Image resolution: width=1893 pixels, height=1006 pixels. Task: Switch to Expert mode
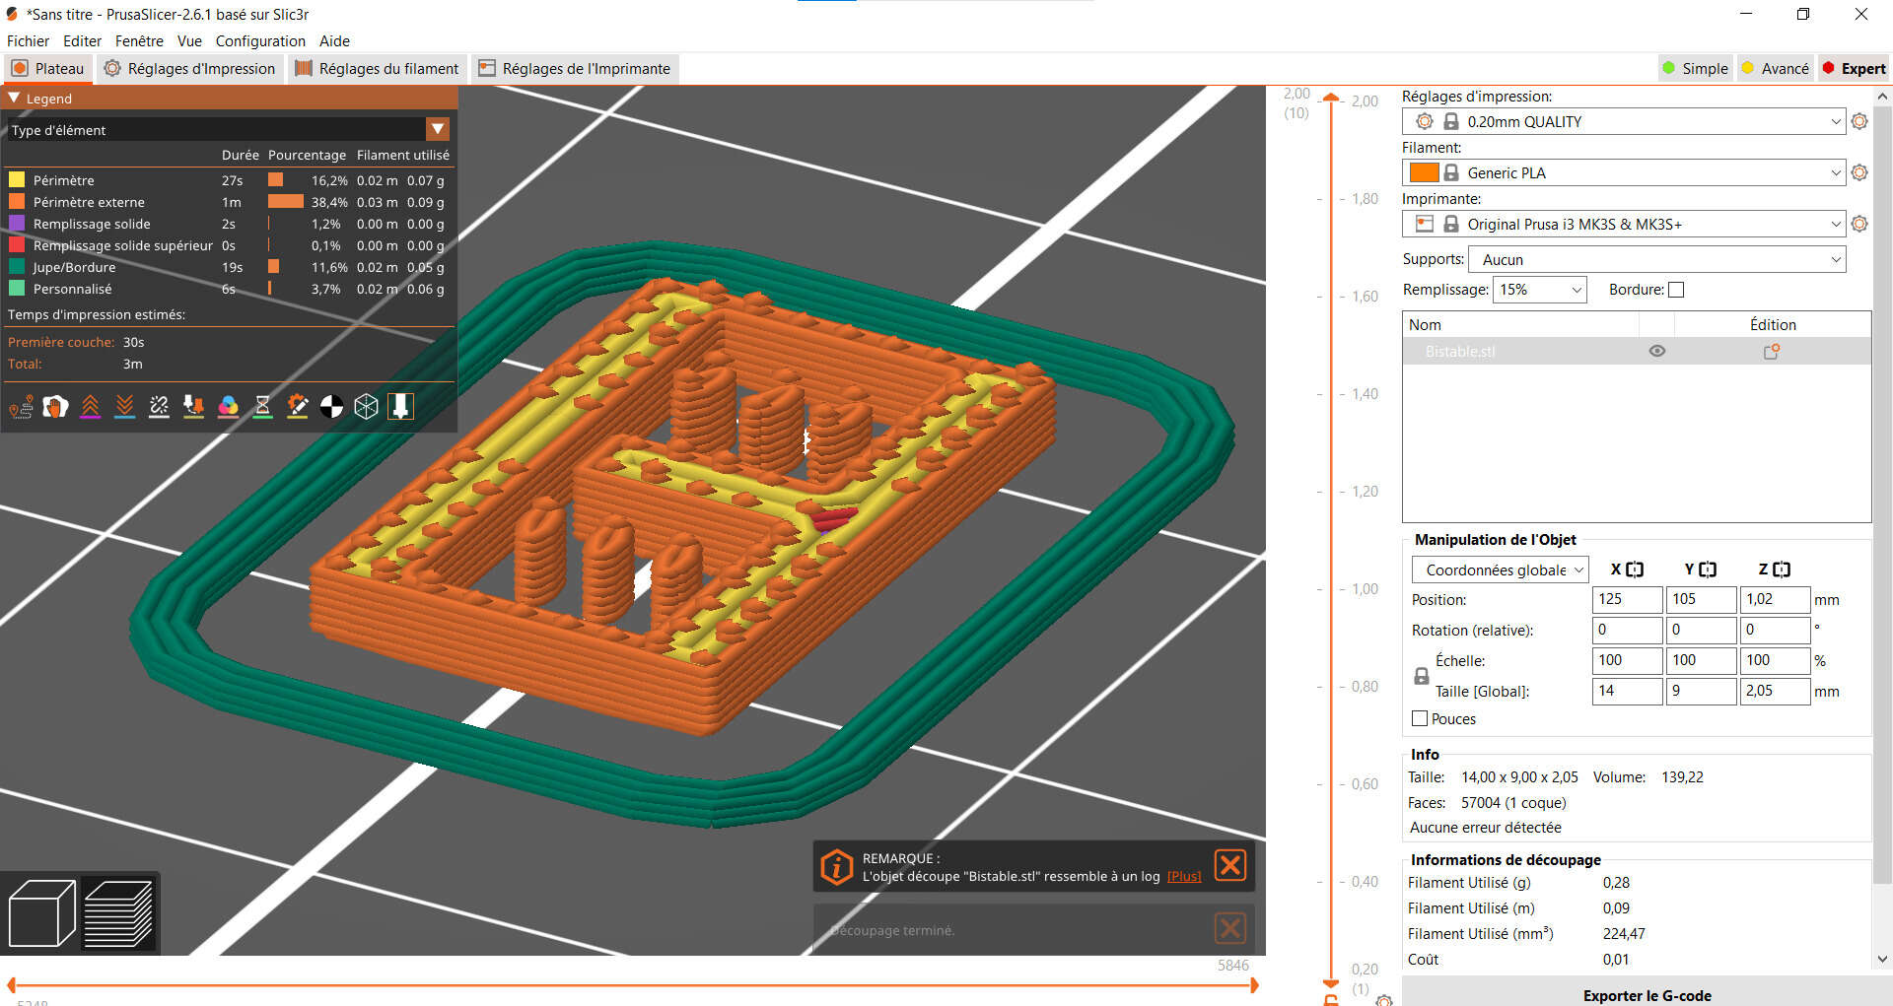[1854, 68]
